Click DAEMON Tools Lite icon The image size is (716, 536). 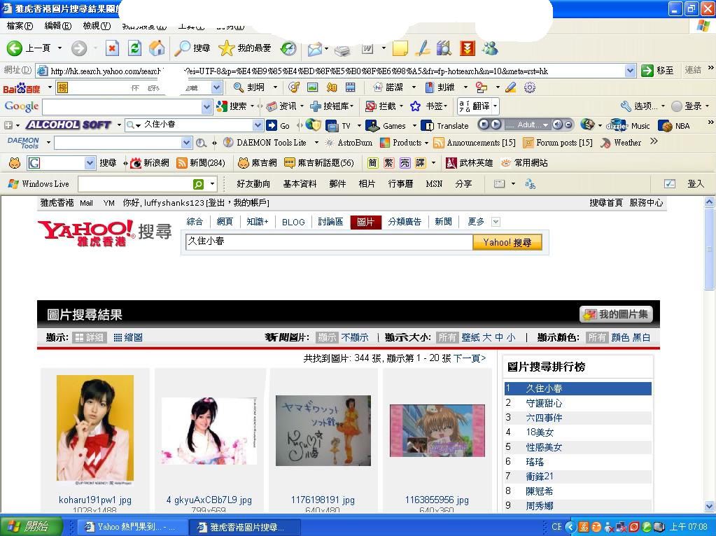228,143
